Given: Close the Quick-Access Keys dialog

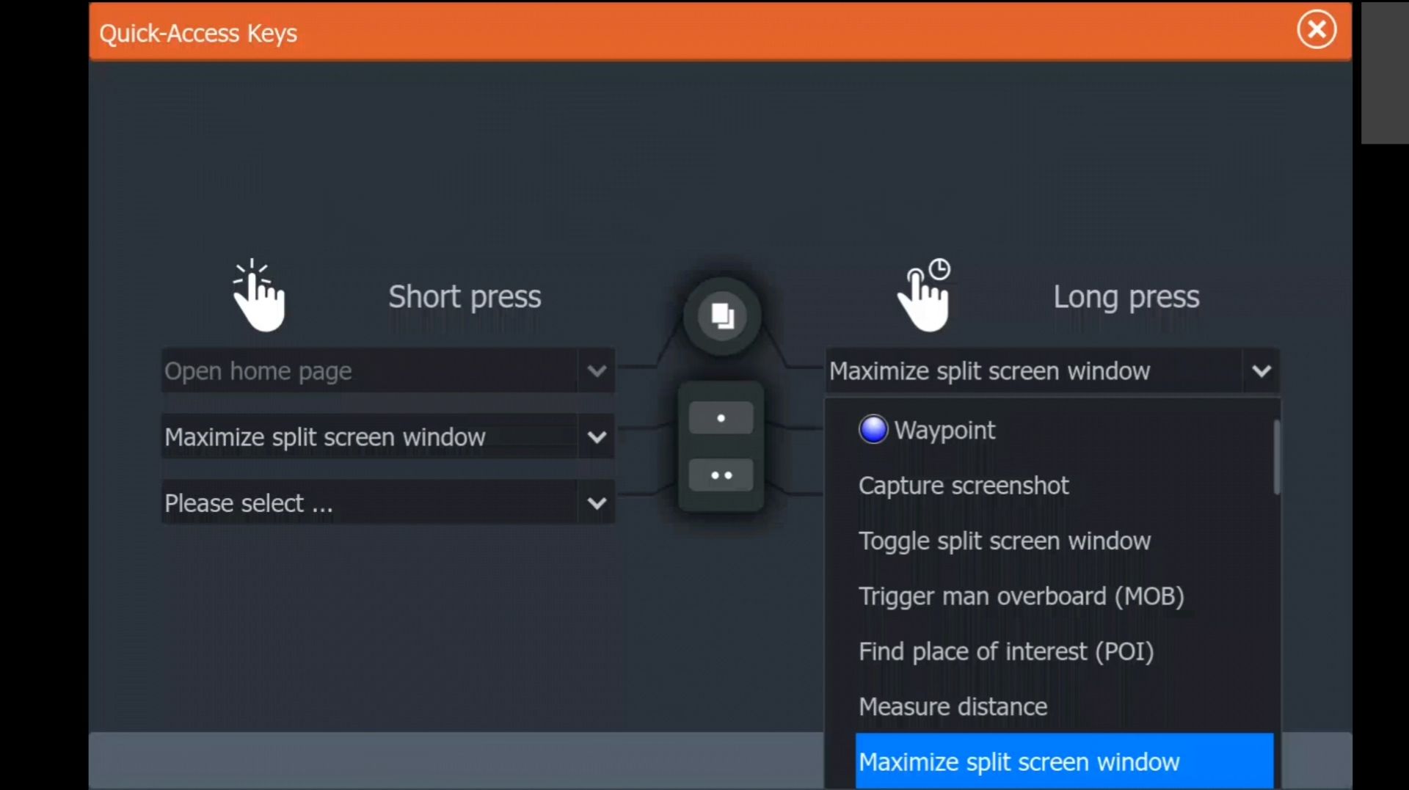Looking at the screenshot, I should coord(1317,30).
